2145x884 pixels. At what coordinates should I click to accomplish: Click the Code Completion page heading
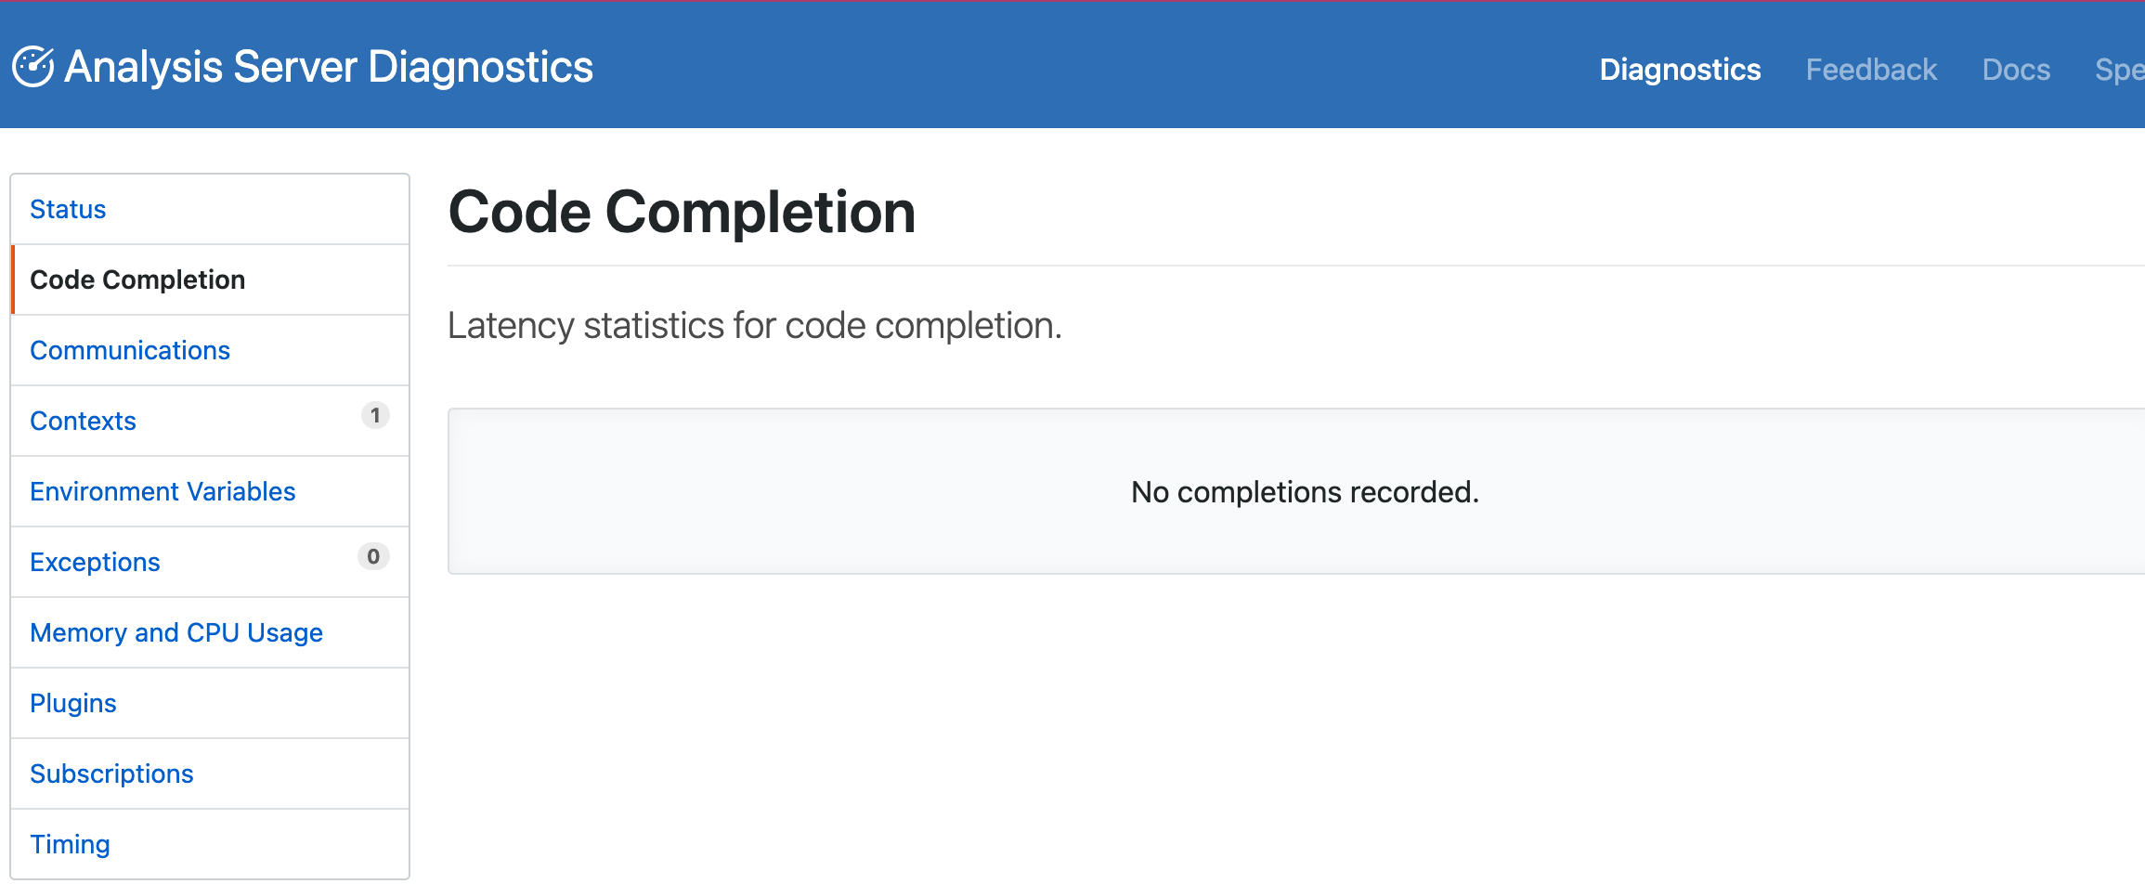click(682, 212)
